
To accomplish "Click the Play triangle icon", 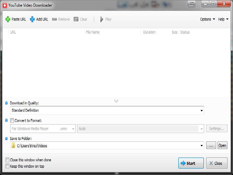I will (x=102, y=19).
